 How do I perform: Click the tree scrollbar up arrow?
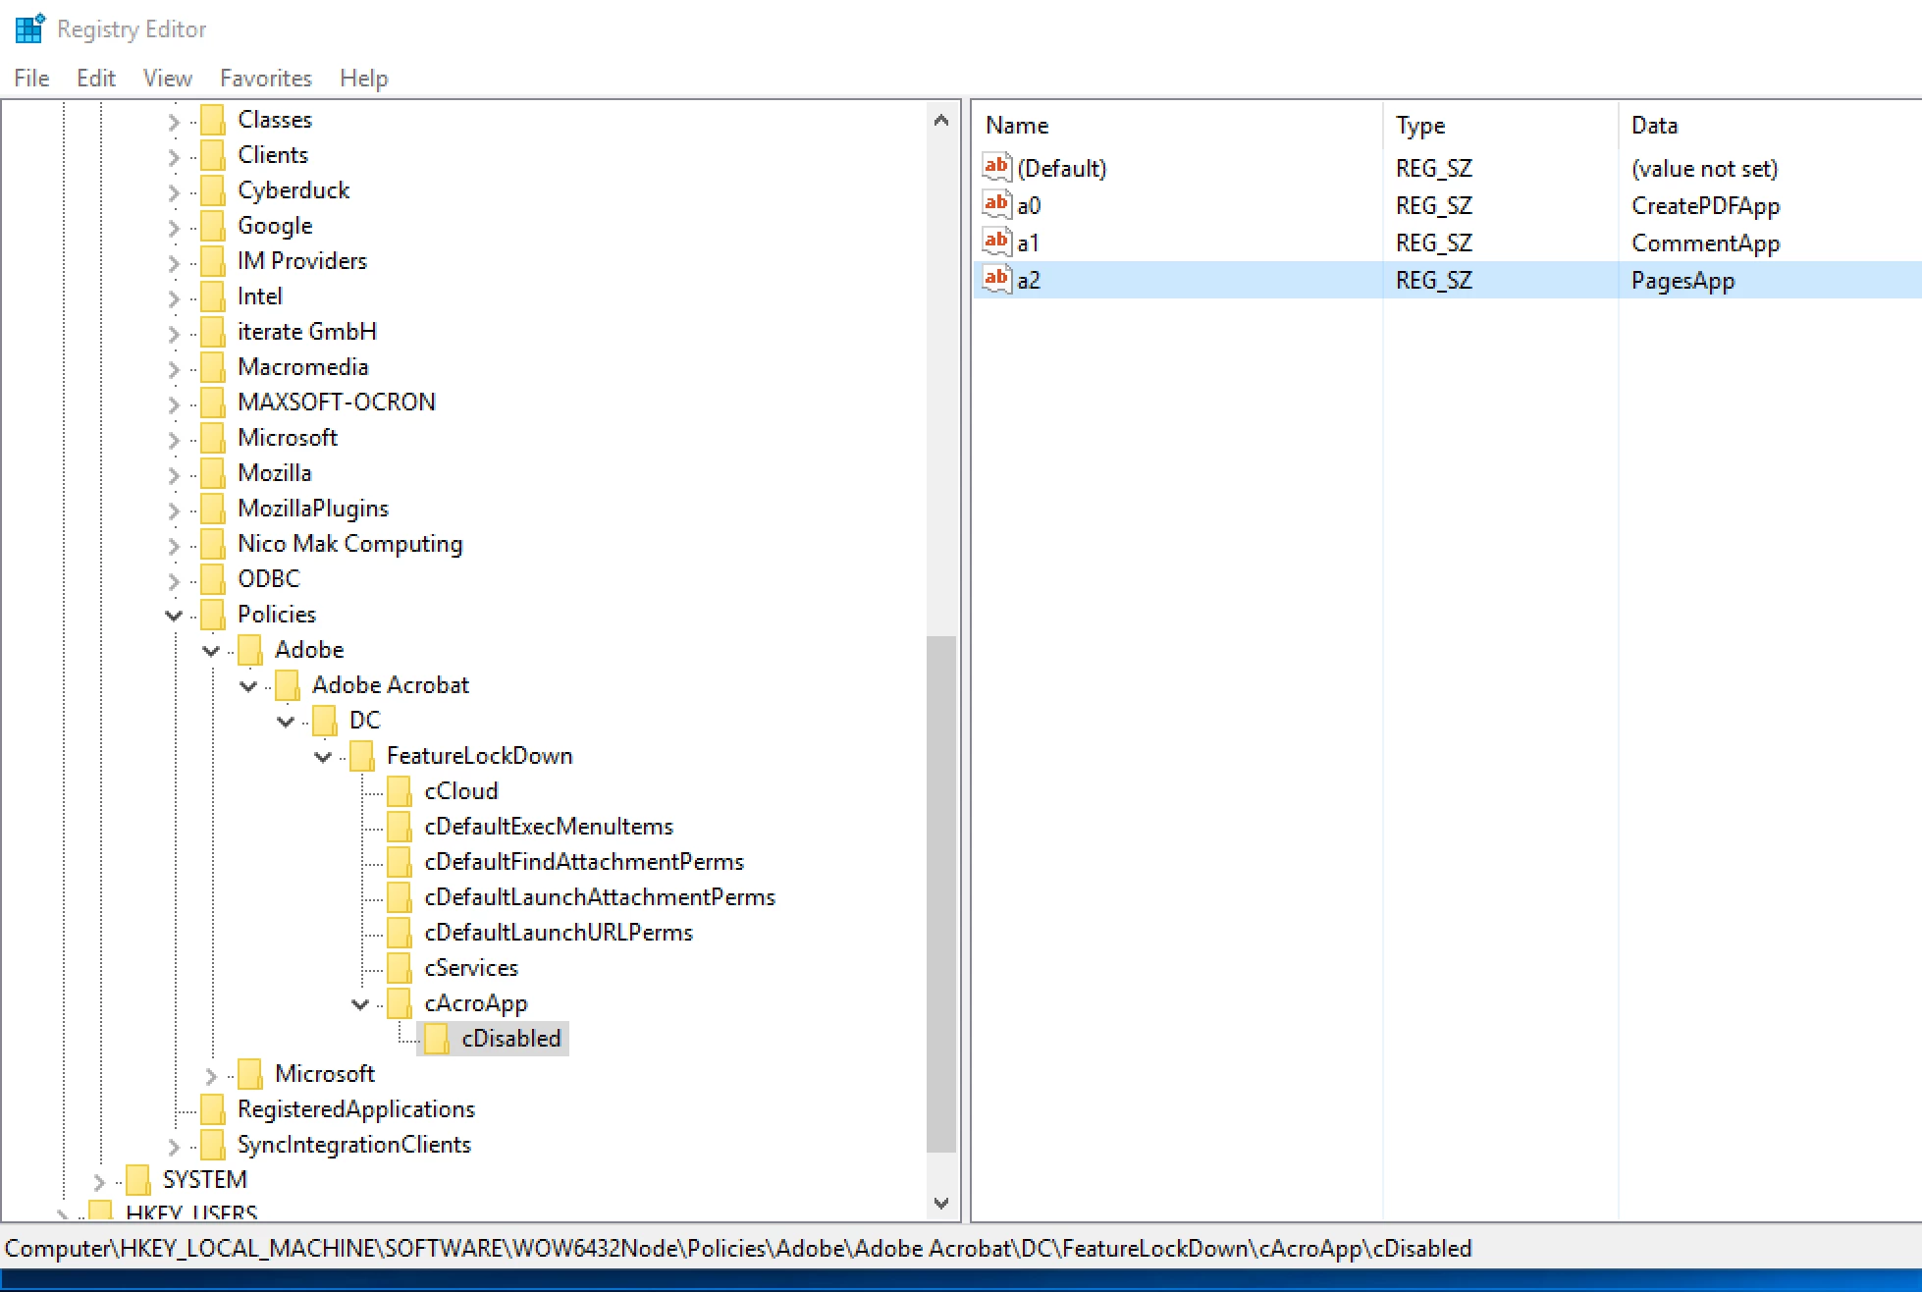pyautogui.click(x=941, y=120)
